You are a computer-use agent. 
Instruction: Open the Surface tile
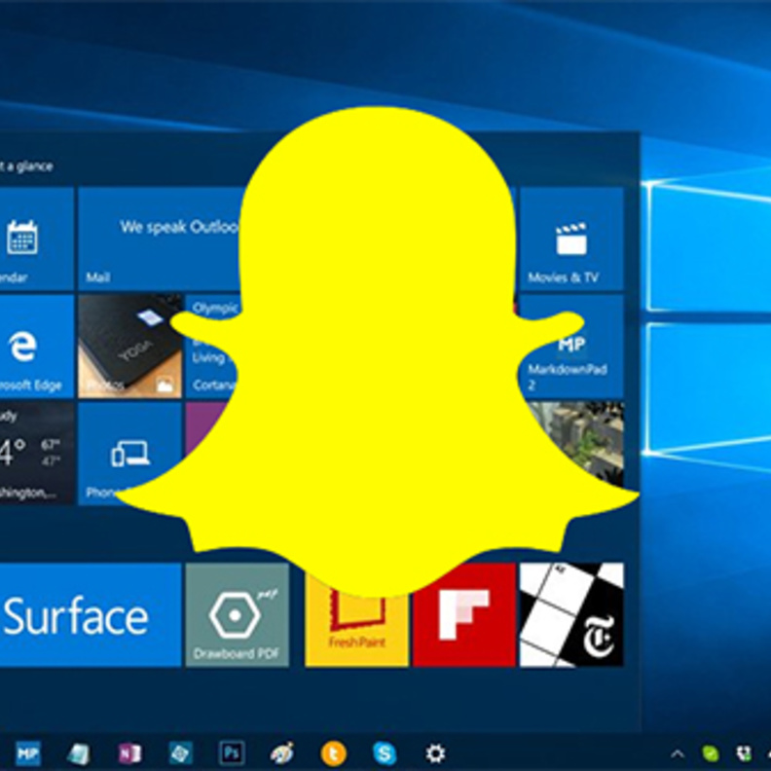(88, 615)
